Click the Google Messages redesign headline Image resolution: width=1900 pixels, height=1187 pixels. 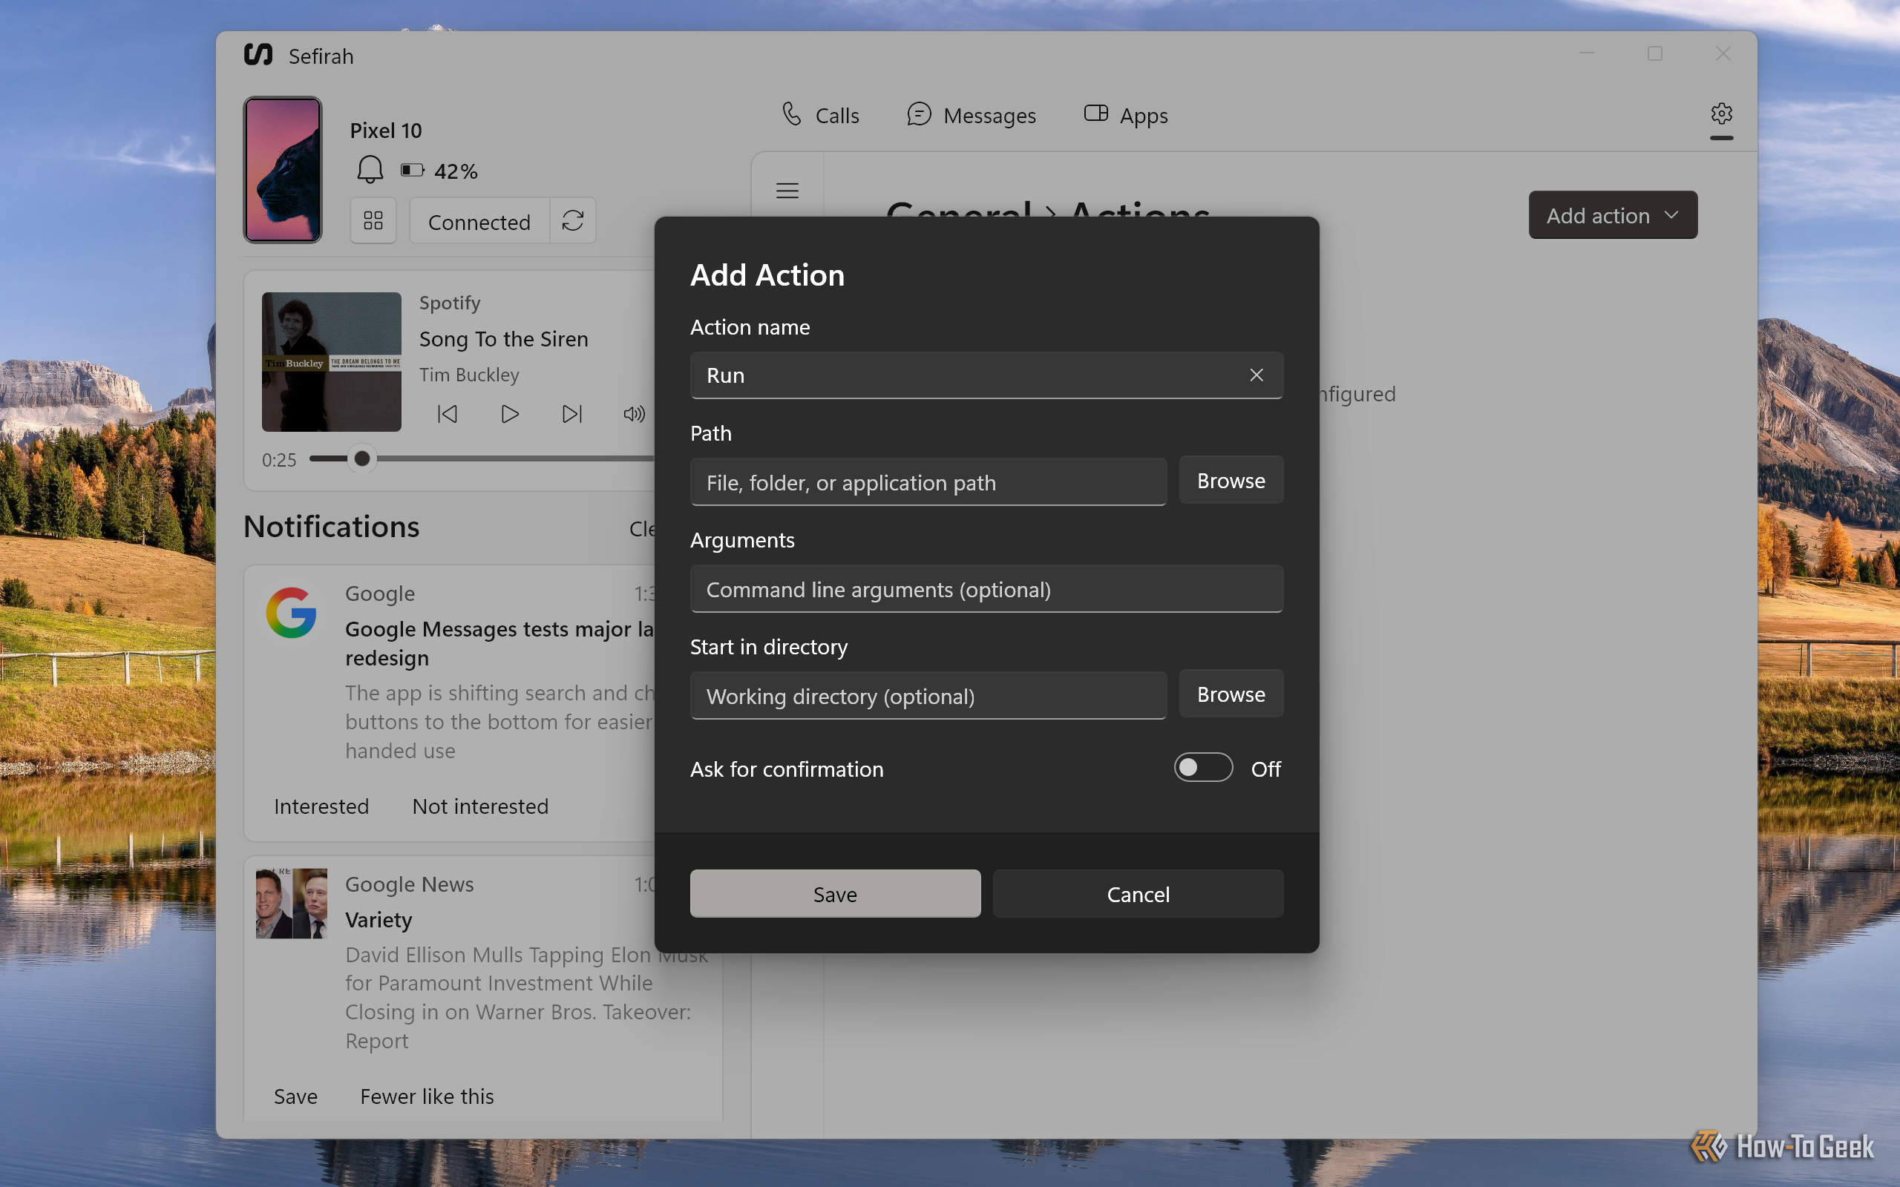(x=499, y=643)
